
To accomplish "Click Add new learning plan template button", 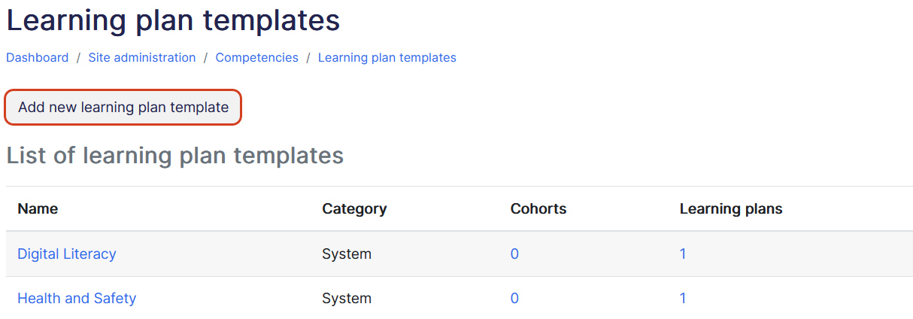I will click(x=123, y=108).
